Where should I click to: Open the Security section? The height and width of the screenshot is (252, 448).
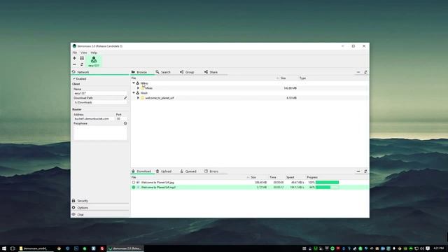click(x=100, y=201)
